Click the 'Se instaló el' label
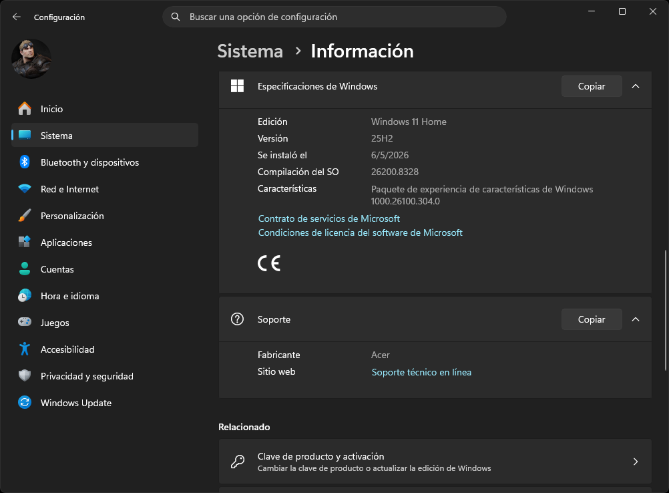This screenshot has width=669, height=493. point(282,155)
